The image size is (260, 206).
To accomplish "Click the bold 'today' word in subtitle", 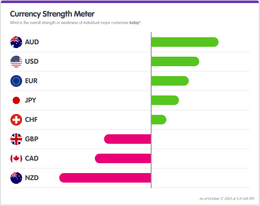I will [x=134, y=22].
